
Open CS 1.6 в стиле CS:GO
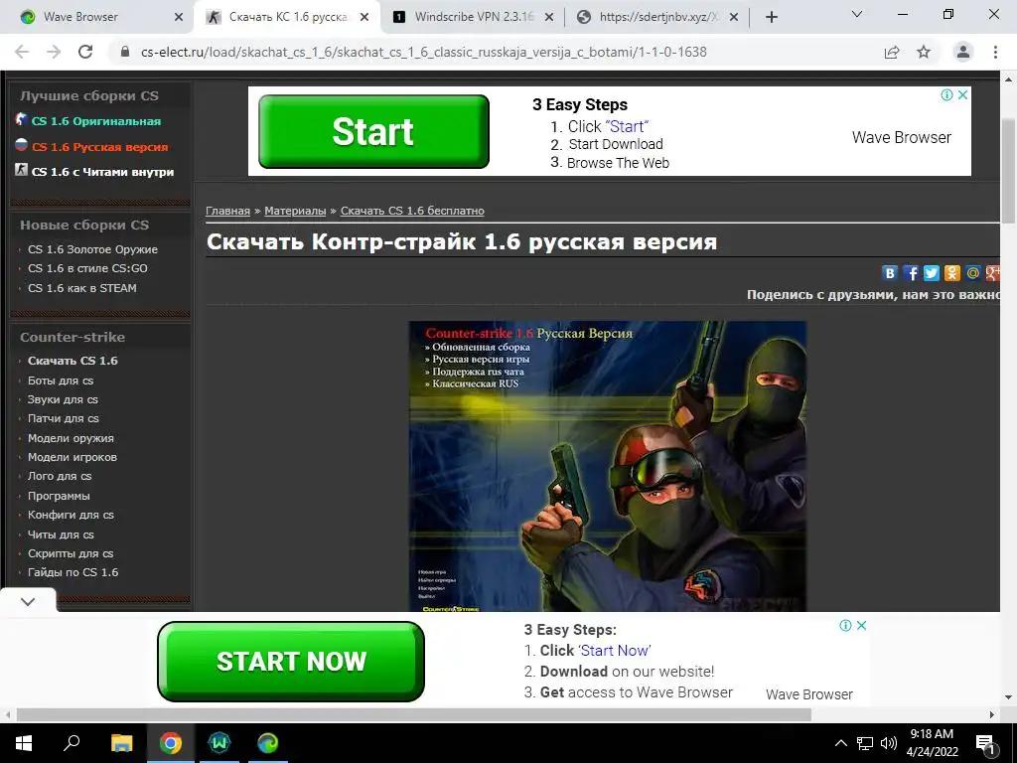click(x=87, y=268)
